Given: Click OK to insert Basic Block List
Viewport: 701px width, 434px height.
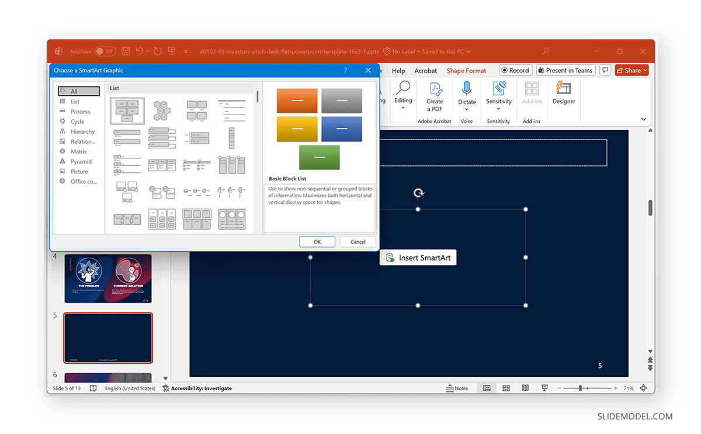Looking at the screenshot, I should pyautogui.click(x=317, y=241).
